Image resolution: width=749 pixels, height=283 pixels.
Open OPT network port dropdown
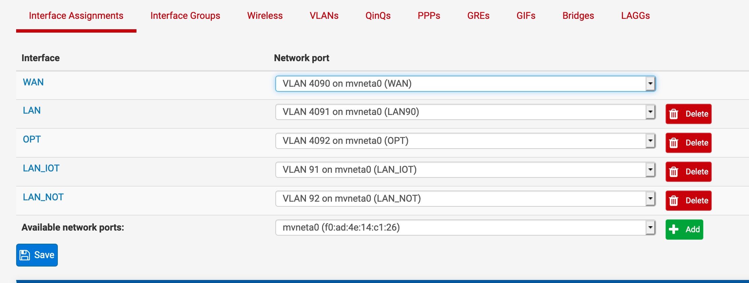pyautogui.click(x=465, y=141)
